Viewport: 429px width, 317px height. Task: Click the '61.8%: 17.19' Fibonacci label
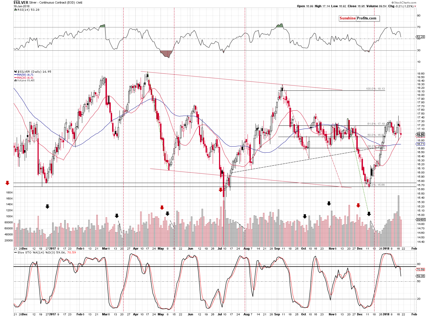click(376, 124)
